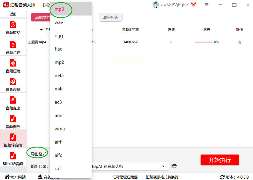This screenshot has width=253, height=180.
Task: Open the 音频转换 audio convert tool
Action: [13, 28]
